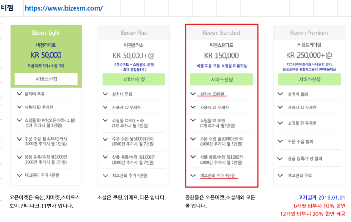Expand 설치비 20만원 chevron in Standard plan

point(193,94)
